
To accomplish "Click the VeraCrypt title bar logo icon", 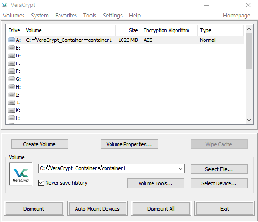I will (x=5, y=5).
